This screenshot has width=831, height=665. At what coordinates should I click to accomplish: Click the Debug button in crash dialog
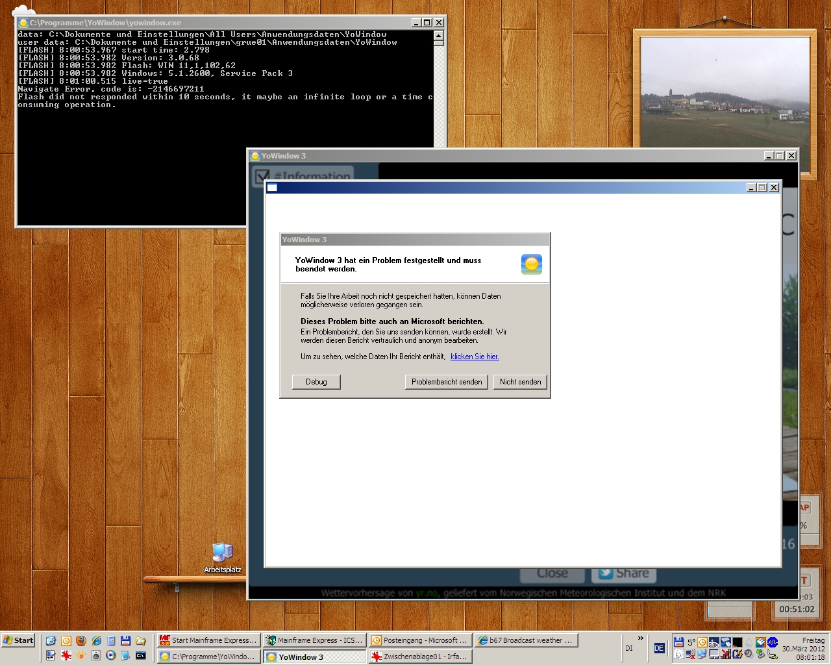coord(316,382)
